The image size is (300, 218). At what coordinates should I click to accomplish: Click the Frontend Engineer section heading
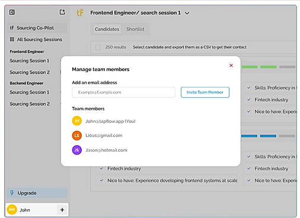(x=27, y=52)
